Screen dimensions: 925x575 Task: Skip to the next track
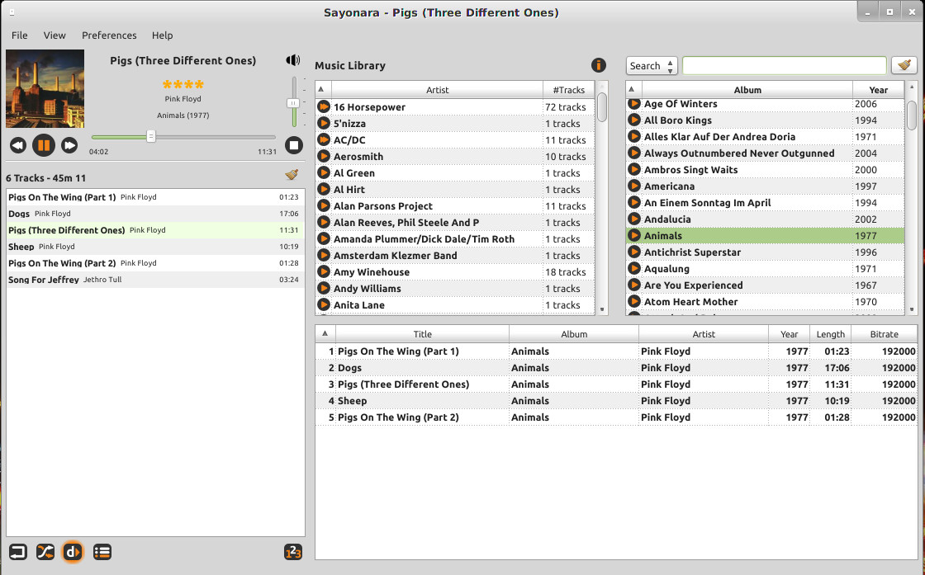pyautogui.click(x=69, y=145)
